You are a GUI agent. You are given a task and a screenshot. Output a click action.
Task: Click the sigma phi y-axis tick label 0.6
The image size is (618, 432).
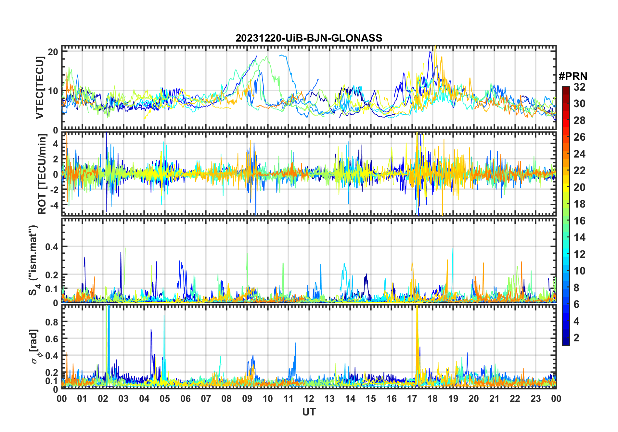52,338
